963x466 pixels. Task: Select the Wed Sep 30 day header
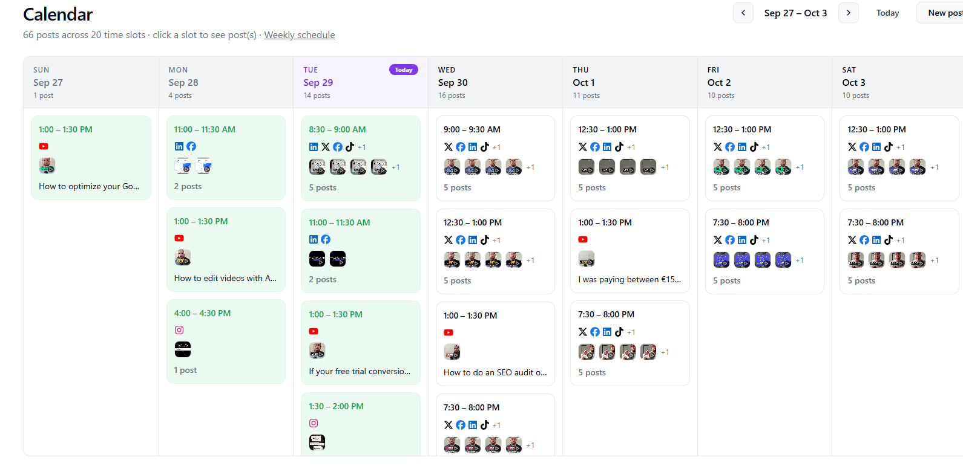(x=496, y=82)
